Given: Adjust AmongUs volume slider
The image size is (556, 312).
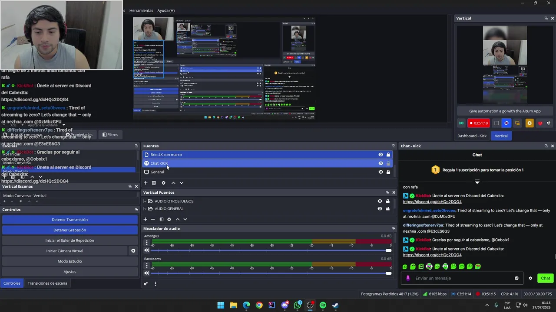Looking at the screenshot, I should pos(271,250).
